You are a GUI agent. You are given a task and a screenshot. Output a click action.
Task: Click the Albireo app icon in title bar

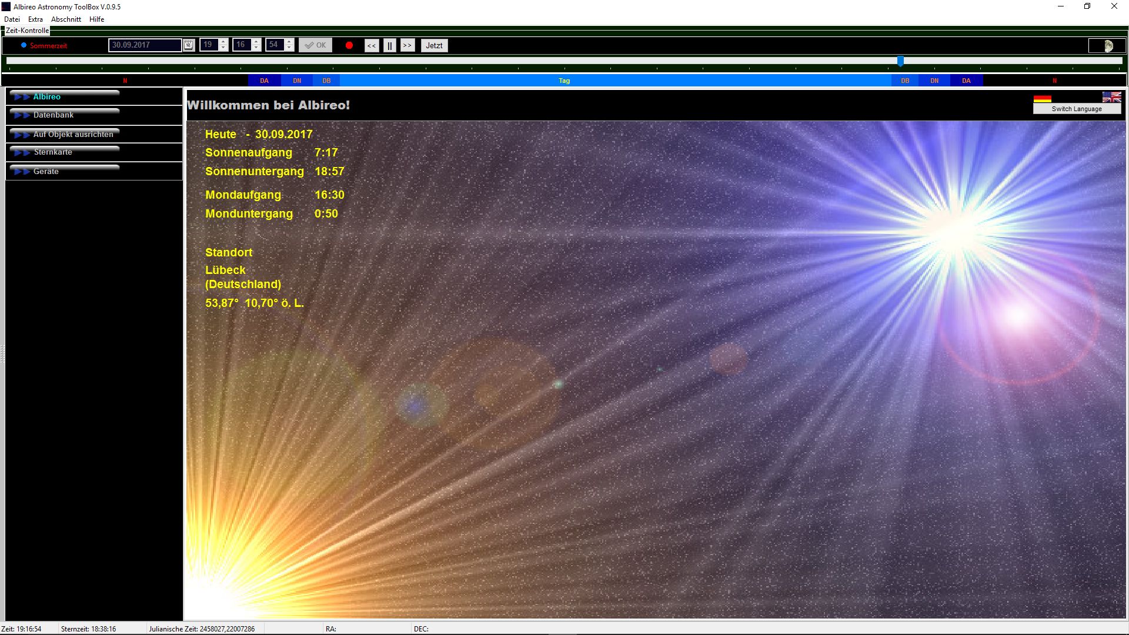pos(6,6)
